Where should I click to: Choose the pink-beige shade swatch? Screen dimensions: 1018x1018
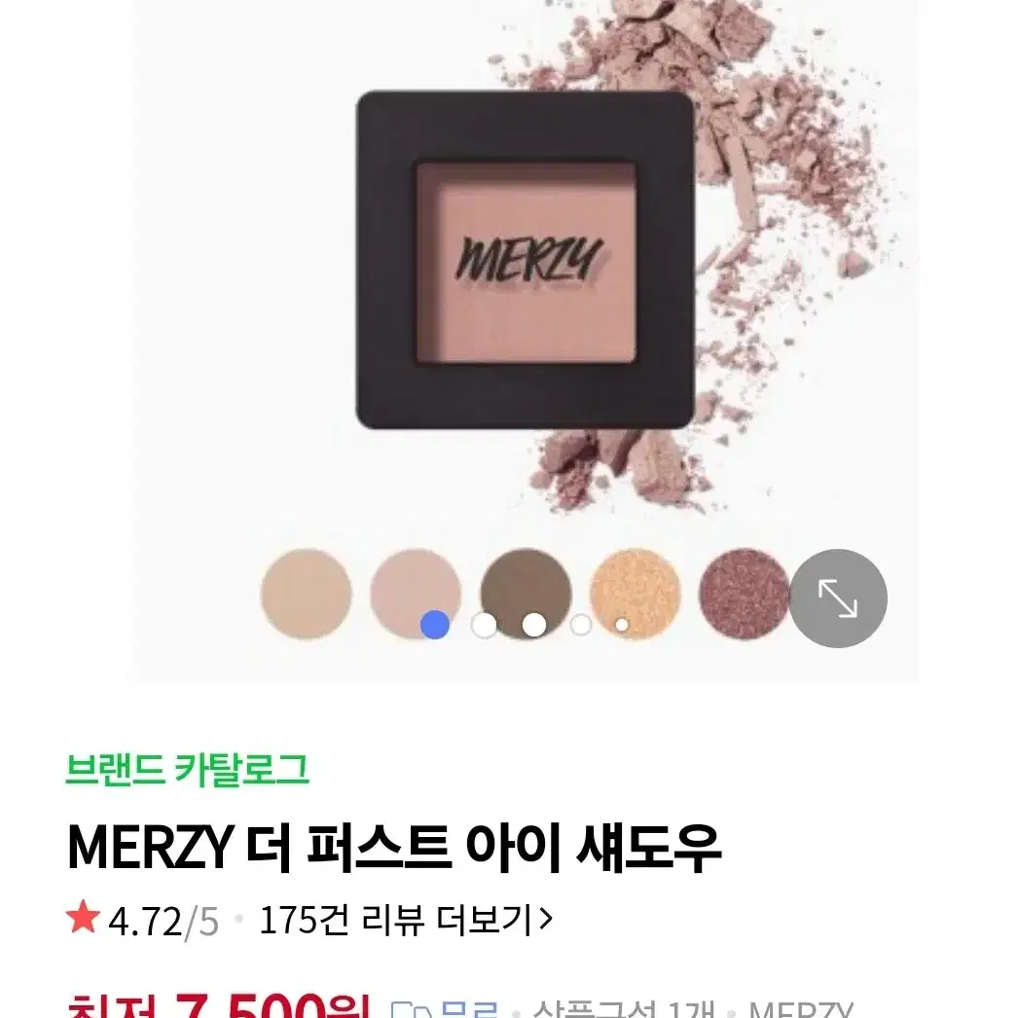coord(416,594)
